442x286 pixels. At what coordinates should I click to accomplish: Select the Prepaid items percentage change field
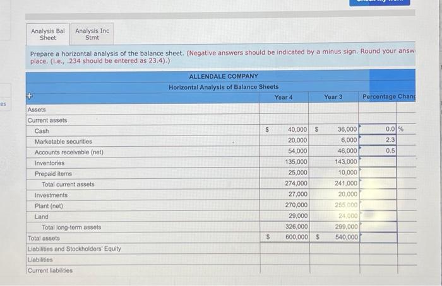coord(378,172)
